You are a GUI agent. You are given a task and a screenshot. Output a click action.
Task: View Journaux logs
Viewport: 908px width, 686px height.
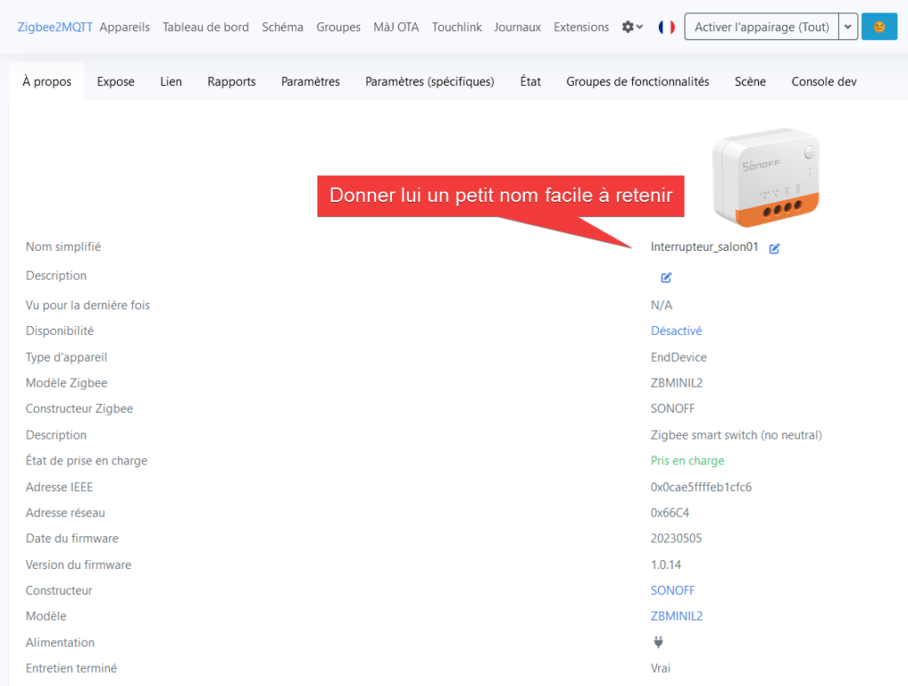[518, 27]
